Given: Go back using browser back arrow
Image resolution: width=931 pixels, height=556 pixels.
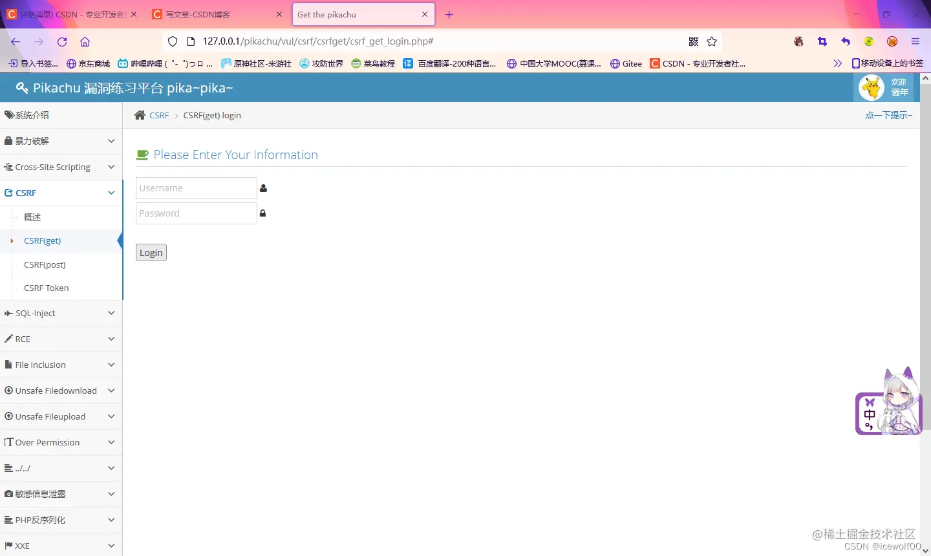Looking at the screenshot, I should (16, 41).
